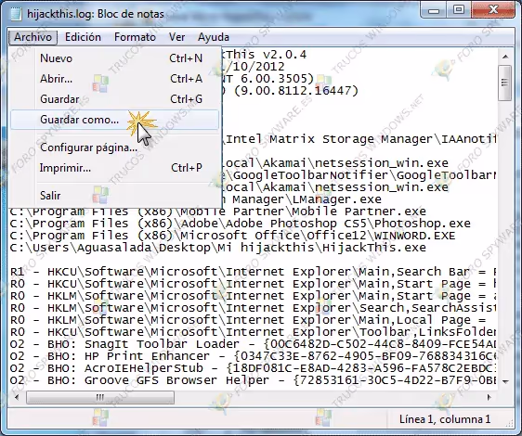
Task: Click the Intel Matrix Storage Manager line
Action: pos(359,139)
